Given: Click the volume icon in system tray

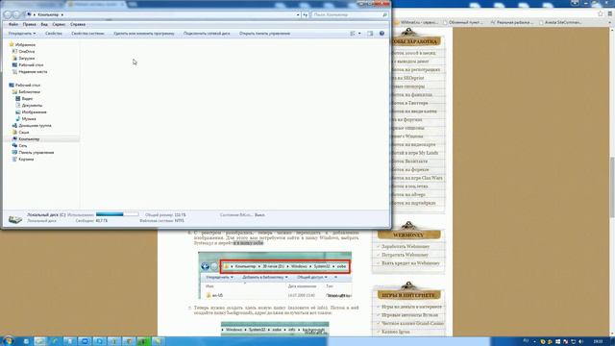Looking at the screenshot, I should tap(580, 342).
